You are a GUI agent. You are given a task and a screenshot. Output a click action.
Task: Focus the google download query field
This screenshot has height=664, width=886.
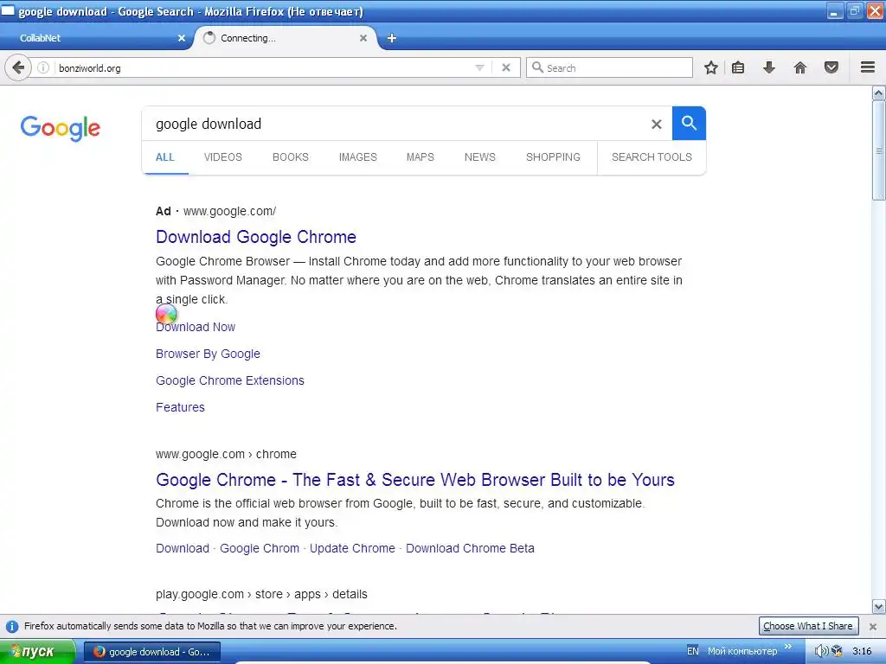[395, 124]
